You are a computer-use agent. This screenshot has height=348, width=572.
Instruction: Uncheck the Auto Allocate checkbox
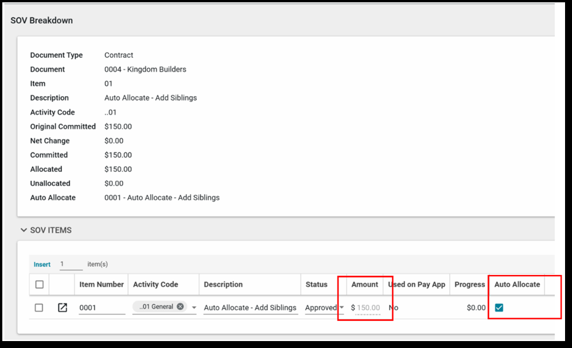pyautogui.click(x=499, y=307)
